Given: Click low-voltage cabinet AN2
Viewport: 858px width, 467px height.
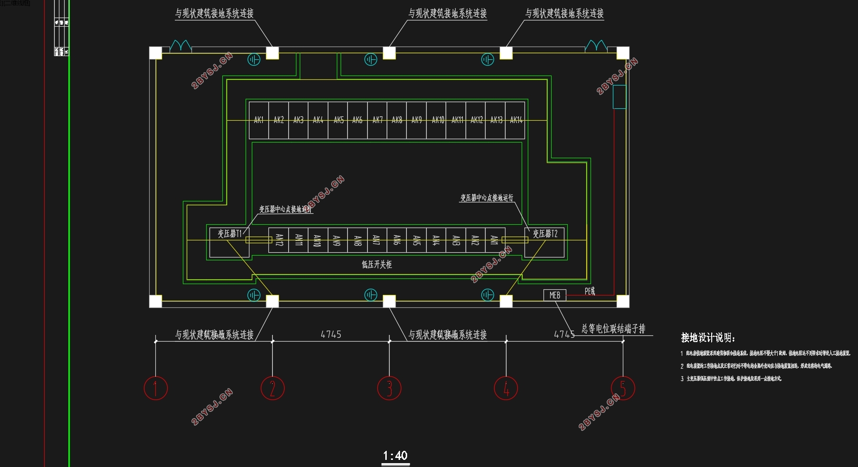Looking at the screenshot, I should pos(475,240).
